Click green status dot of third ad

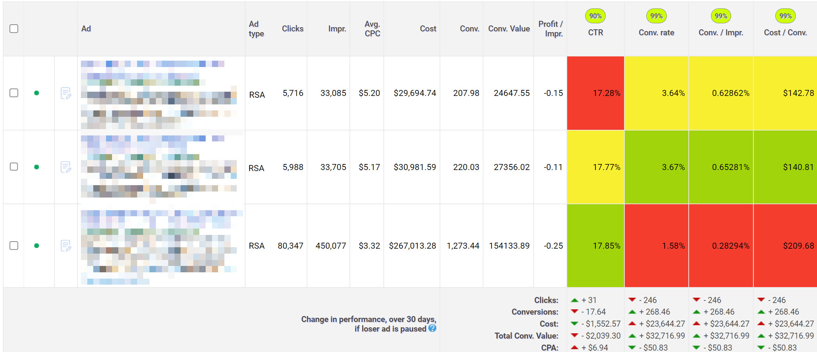36,245
